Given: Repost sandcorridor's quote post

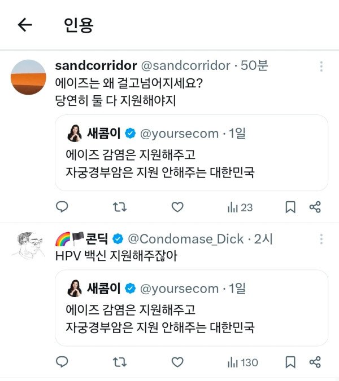Looking at the screenshot, I should 120,207.
